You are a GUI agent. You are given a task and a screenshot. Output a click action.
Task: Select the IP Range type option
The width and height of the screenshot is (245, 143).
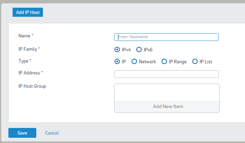pyautogui.click(x=164, y=62)
